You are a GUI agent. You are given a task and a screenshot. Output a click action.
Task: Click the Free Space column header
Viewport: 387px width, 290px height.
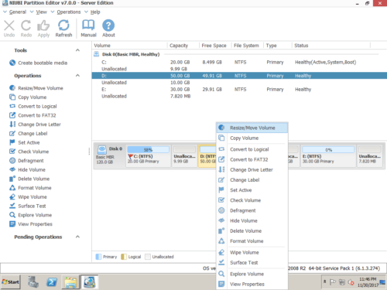(215, 46)
